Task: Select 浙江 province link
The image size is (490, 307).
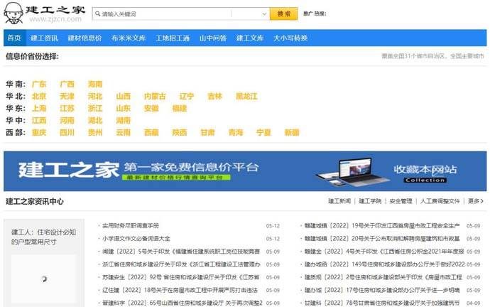Action: point(95,109)
